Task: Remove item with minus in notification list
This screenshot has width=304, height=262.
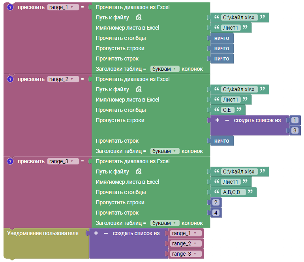Action: tap(106, 233)
